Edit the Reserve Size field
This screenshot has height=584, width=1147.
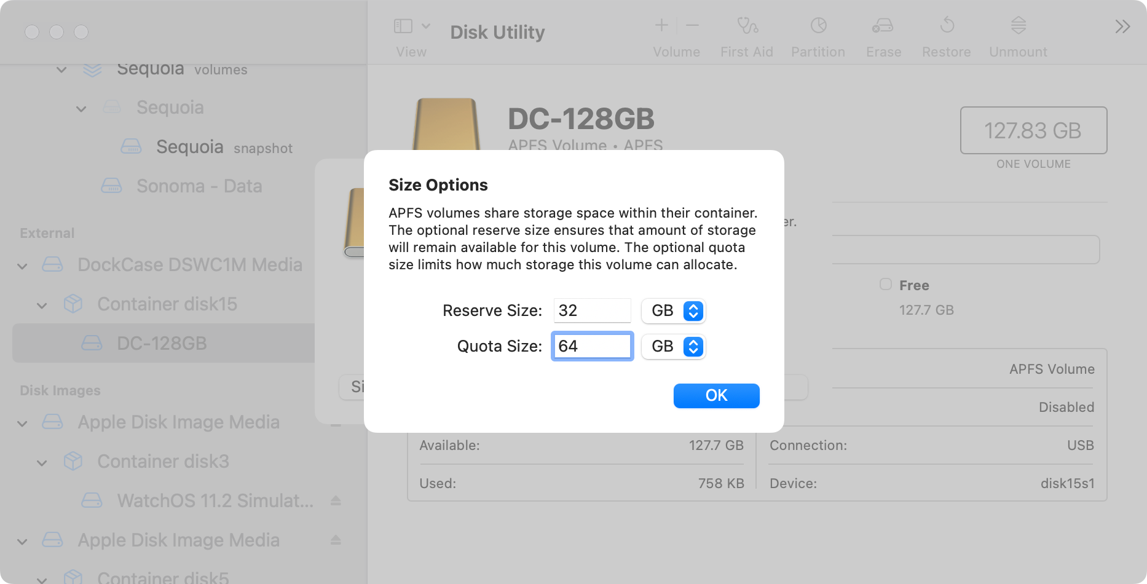593,310
